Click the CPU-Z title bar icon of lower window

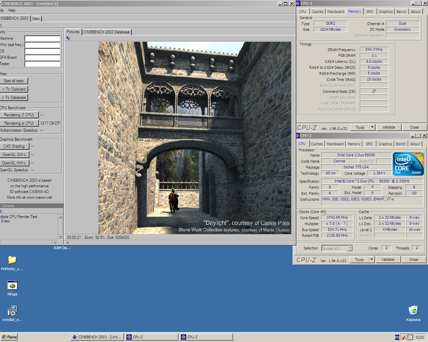[x=297, y=136]
